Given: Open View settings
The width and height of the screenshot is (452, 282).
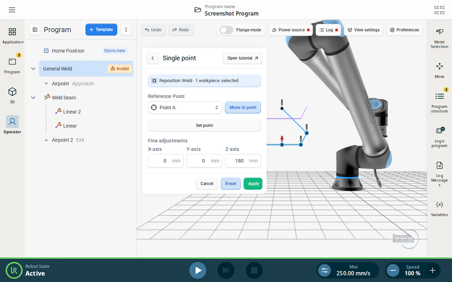Looking at the screenshot, I should 364,30.
